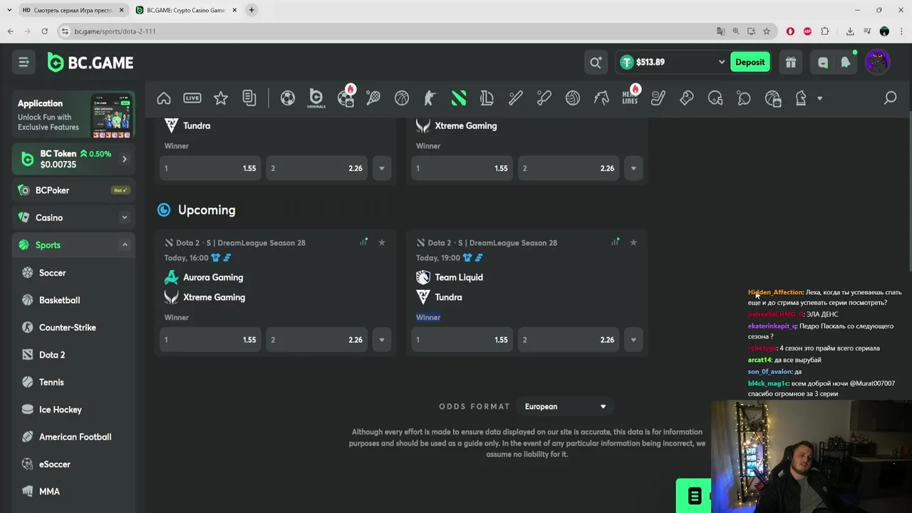
Task: Open statistics icon on Aurora Gaming match
Action: [x=363, y=242]
